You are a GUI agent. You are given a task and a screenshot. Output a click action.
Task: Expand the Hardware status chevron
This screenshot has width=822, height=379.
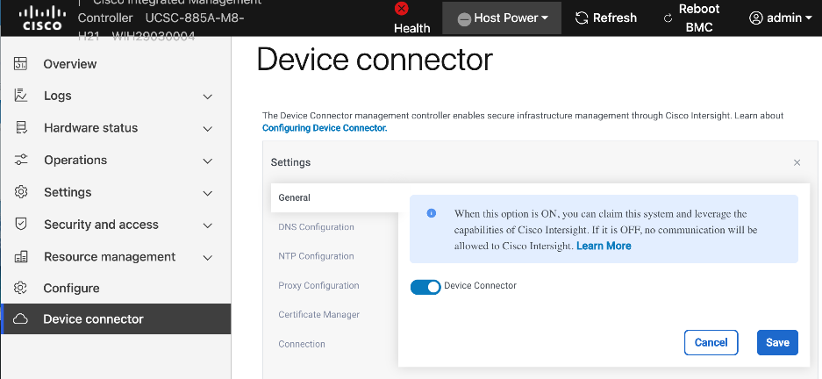coord(208,129)
